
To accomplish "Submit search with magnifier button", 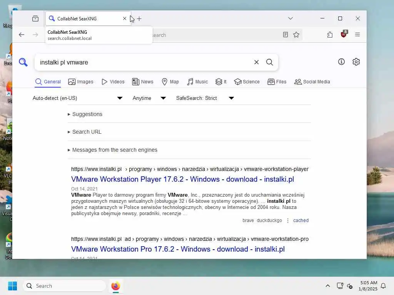I will point(270,62).
